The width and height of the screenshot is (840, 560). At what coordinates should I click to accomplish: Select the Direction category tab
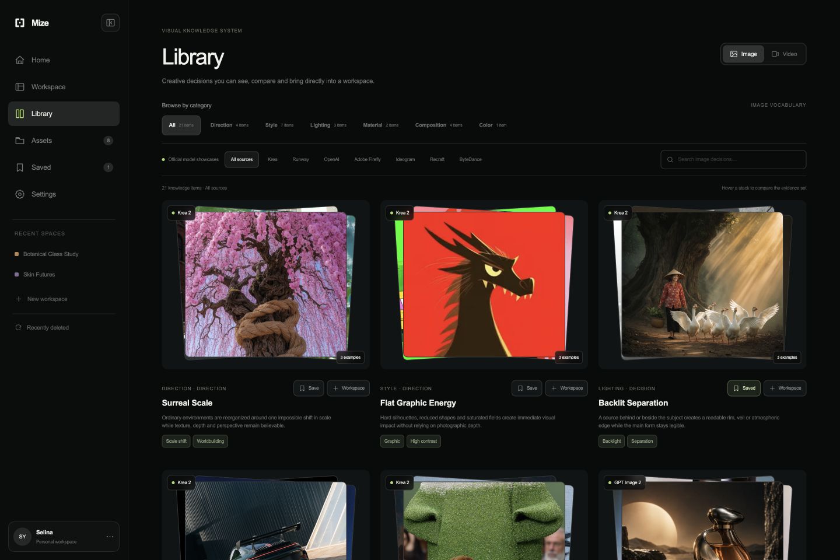[229, 125]
